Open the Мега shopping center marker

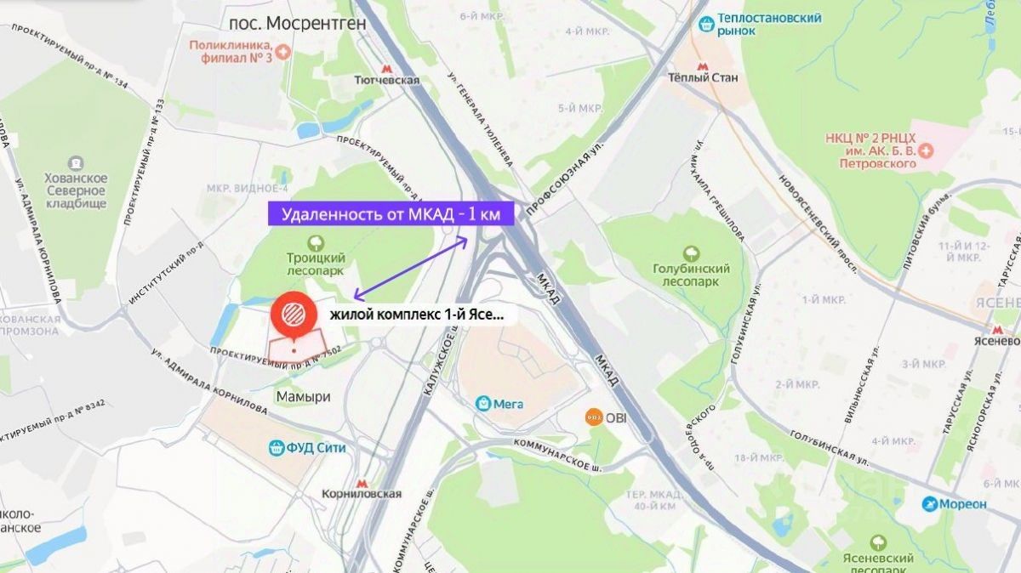[483, 402]
